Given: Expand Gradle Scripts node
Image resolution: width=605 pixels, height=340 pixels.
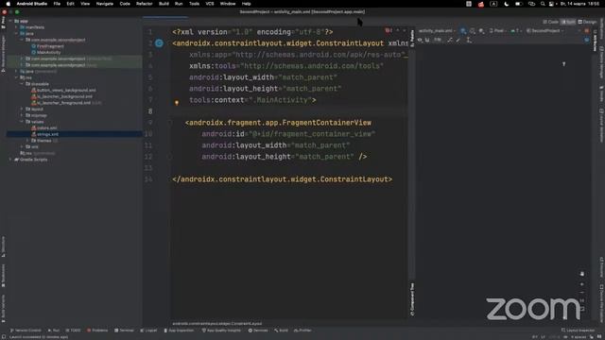Looking at the screenshot, I should pos(10,160).
